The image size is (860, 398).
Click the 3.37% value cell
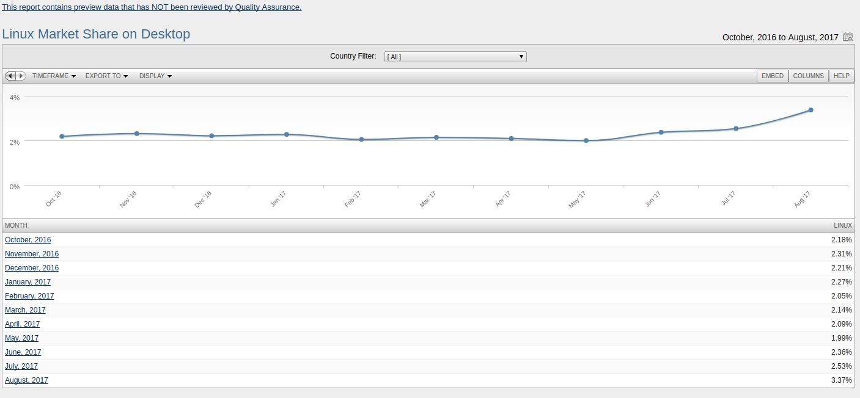pos(842,380)
